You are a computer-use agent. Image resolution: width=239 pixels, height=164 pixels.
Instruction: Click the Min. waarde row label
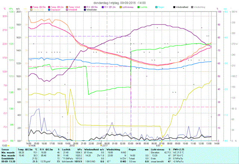click(x=8, y=152)
